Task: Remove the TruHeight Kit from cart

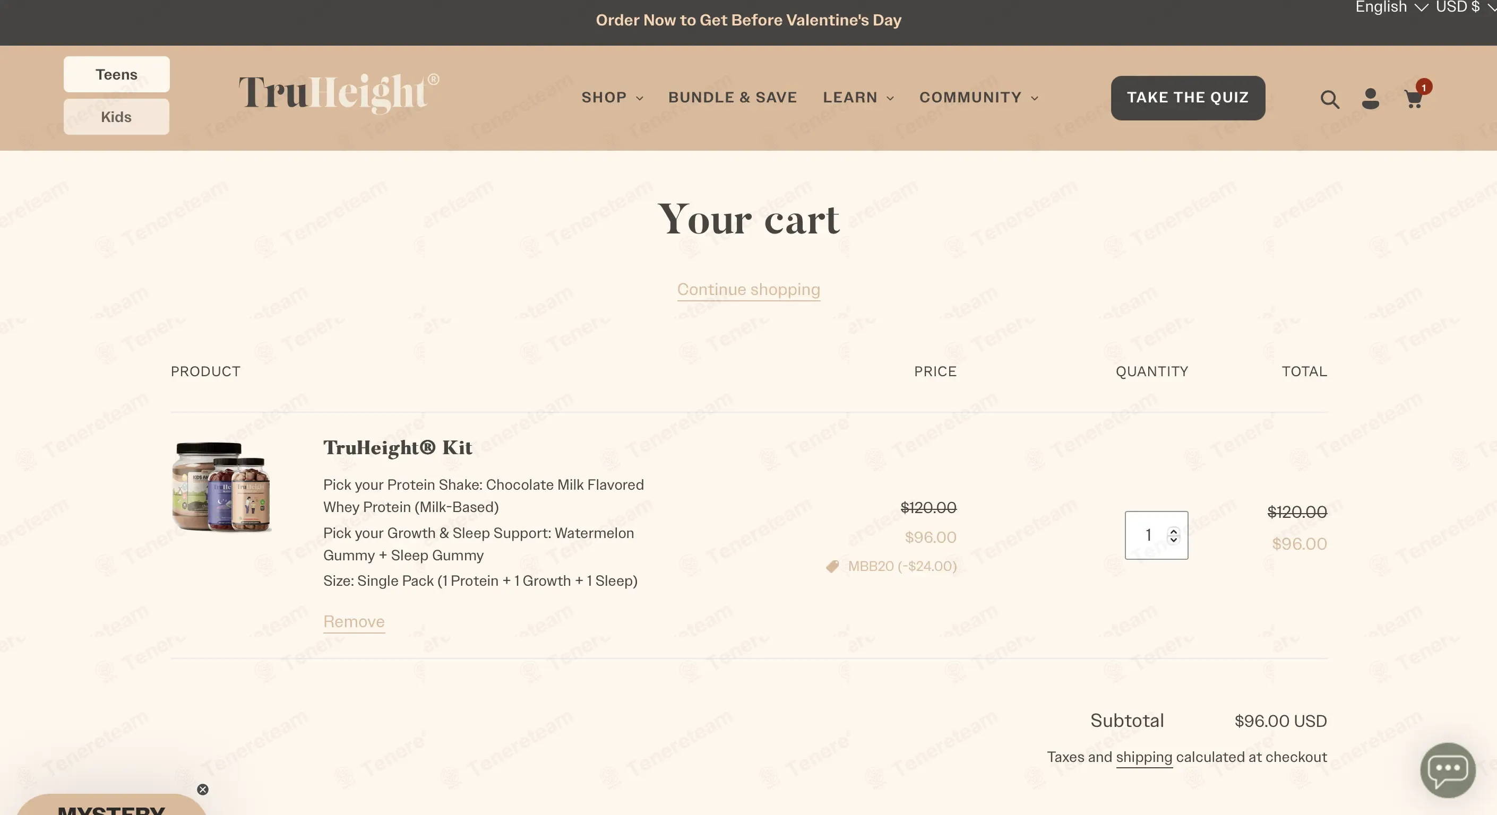Action: click(x=354, y=621)
